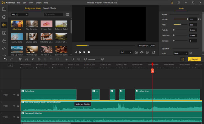Viewport: 204px width, 124px height.
Task: Hide the bensound-littleidea track with eye icon
Action: click(x=14, y=117)
